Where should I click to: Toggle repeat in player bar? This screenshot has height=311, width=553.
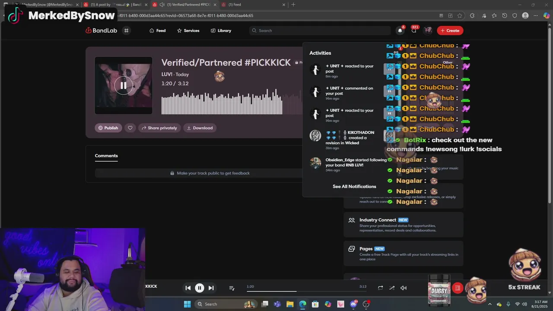380,288
